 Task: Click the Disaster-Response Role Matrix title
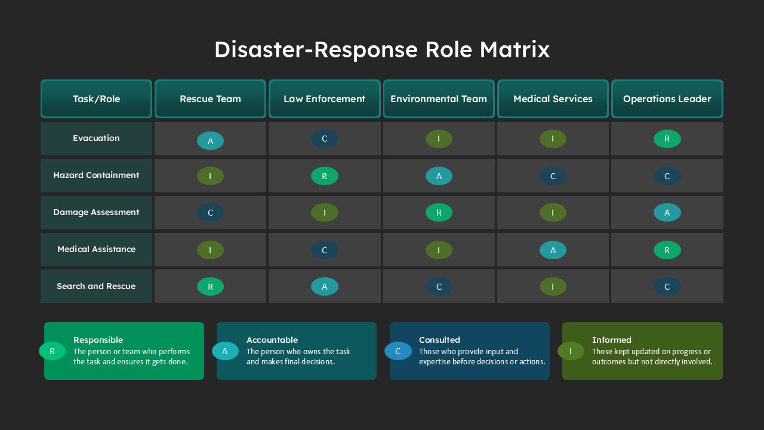tap(382, 49)
